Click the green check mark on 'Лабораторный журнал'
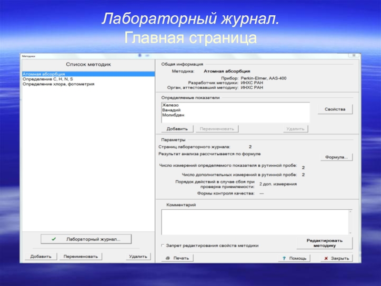This screenshot has height=286, width=381. pyautogui.click(x=54, y=239)
